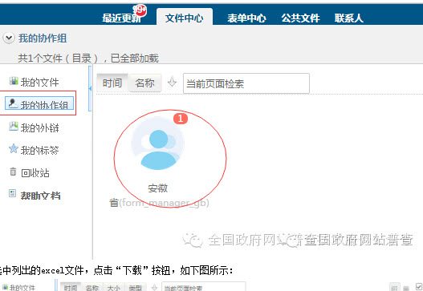Click the 我的协作组 person icon

12,103
